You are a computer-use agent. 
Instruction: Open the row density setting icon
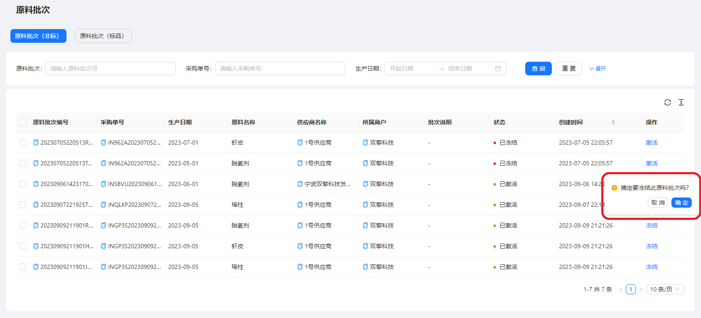coord(681,102)
